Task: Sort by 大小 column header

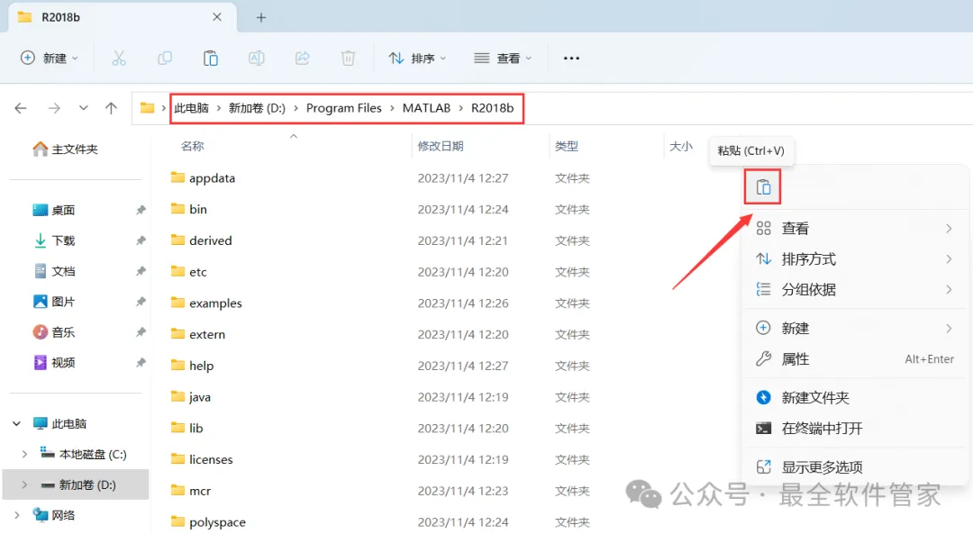Action: (681, 147)
